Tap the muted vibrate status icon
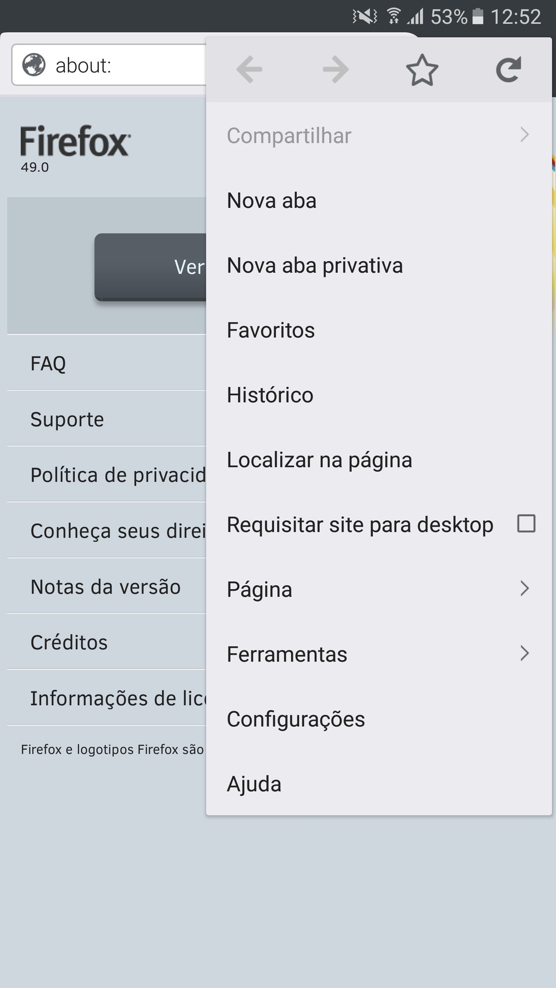 pos(365,16)
